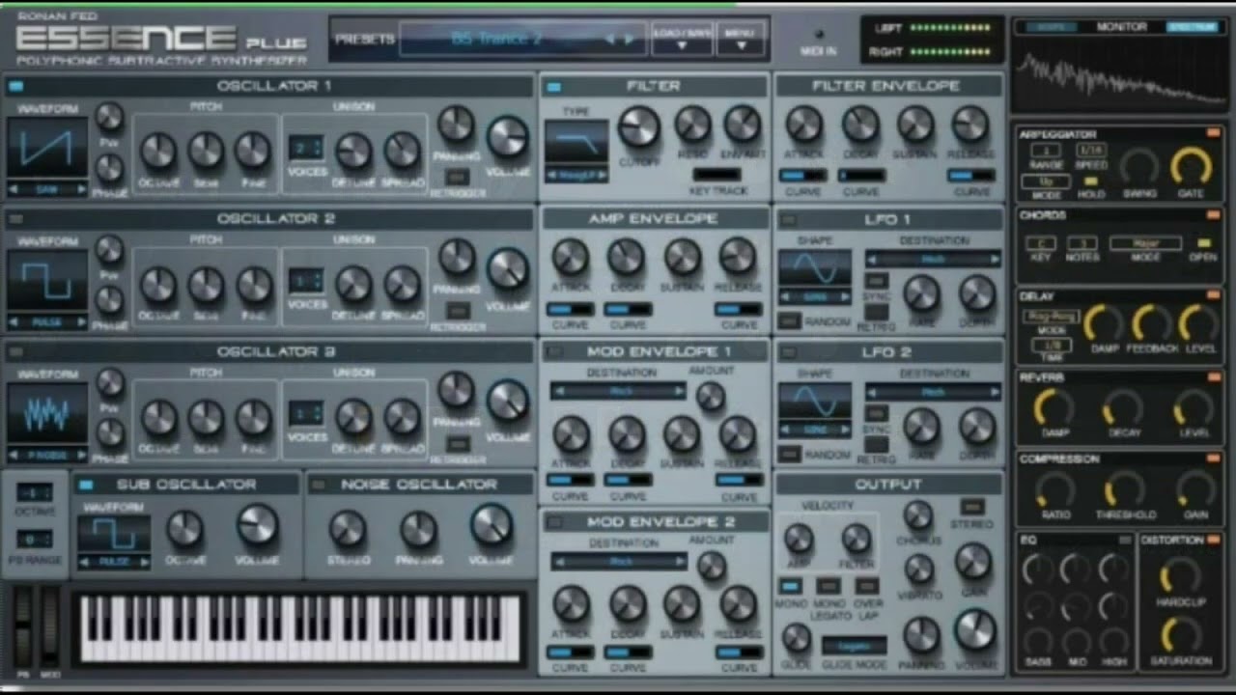Select previous Oscillator 3 waveform with left arrow
The width and height of the screenshot is (1236, 695).
(x=14, y=455)
